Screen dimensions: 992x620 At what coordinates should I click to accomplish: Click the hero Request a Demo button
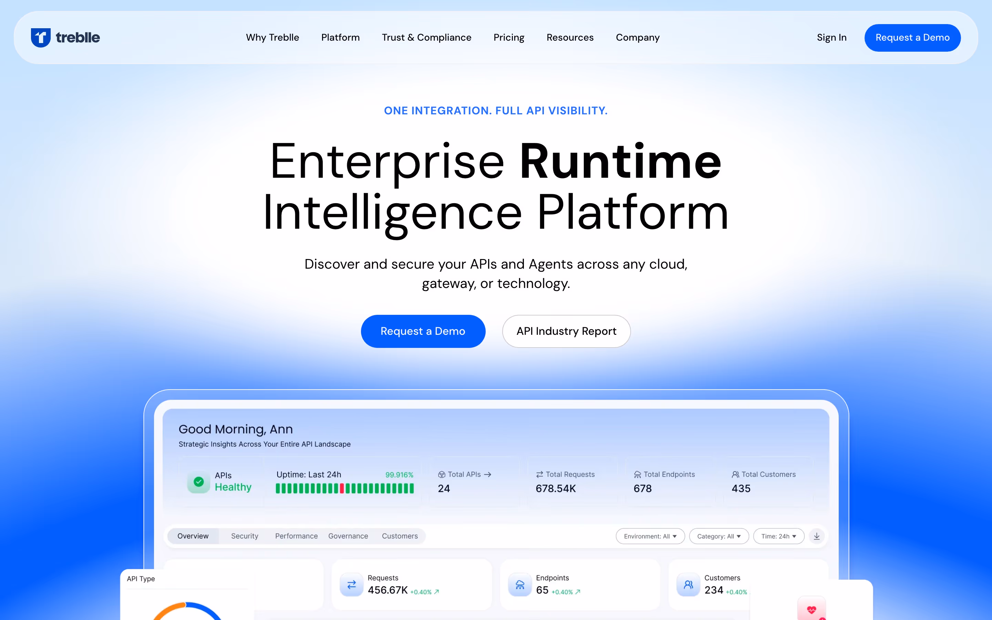coord(423,331)
